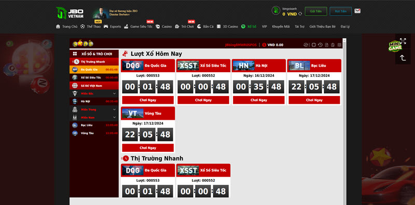415x205 pixels.
Task: Refresh the VNĐ balance in header
Action: 300,14
